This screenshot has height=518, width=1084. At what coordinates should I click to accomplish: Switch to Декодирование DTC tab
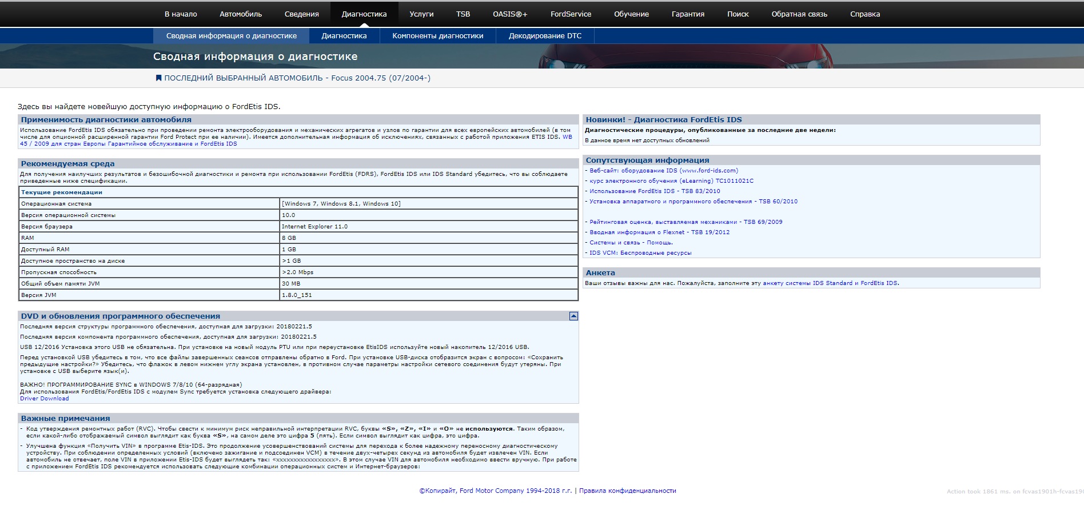click(x=545, y=35)
